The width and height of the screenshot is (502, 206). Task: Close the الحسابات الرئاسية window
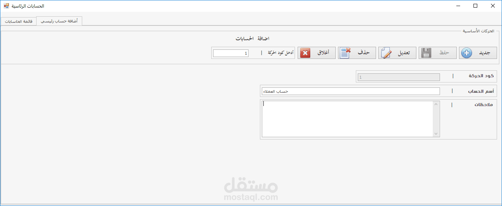click(493, 6)
